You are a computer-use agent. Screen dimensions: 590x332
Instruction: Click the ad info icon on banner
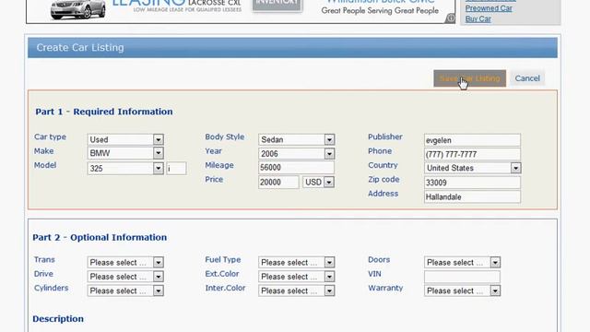450,18
